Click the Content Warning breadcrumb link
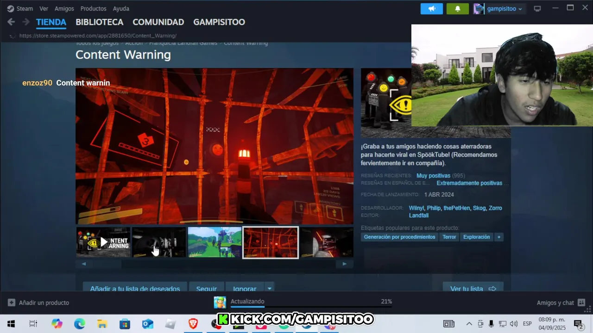This screenshot has width=593, height=333. [x=246, y=43]
